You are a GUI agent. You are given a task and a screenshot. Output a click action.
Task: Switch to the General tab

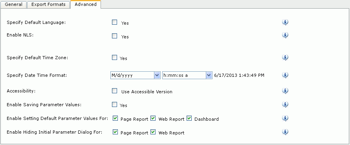point(14,4)
